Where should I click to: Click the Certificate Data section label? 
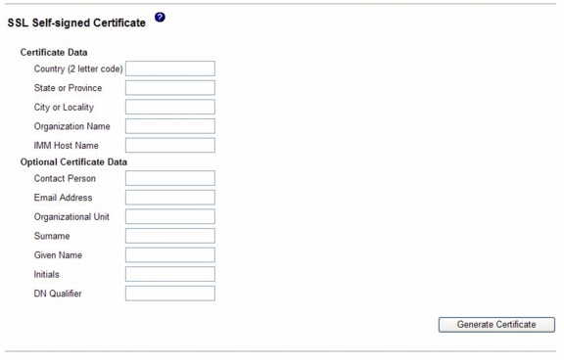[54, 53]
